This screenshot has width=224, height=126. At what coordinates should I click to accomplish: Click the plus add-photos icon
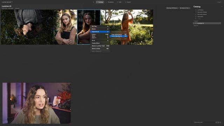coord(93,2)
